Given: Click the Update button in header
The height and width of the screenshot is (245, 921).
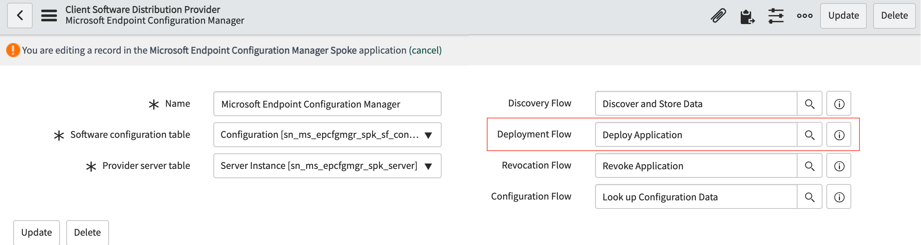Looking at the screenshot, I should (844, 16).
